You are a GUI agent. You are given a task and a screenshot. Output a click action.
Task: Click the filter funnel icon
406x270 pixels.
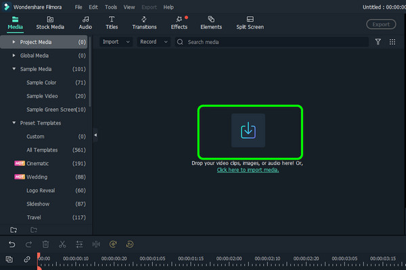click(x=378, y=42)
